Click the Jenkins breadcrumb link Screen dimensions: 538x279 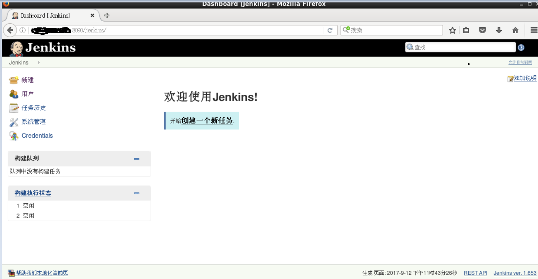click(19, 62)
